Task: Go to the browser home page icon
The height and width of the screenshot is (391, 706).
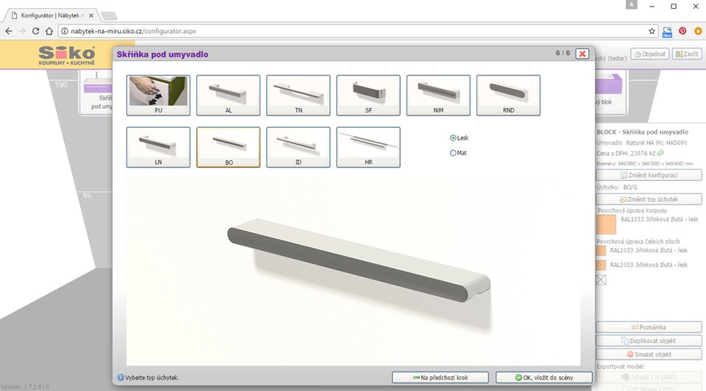Action: coord(49,32)
